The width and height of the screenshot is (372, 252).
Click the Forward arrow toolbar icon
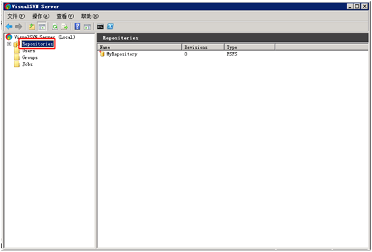point(19,27)
